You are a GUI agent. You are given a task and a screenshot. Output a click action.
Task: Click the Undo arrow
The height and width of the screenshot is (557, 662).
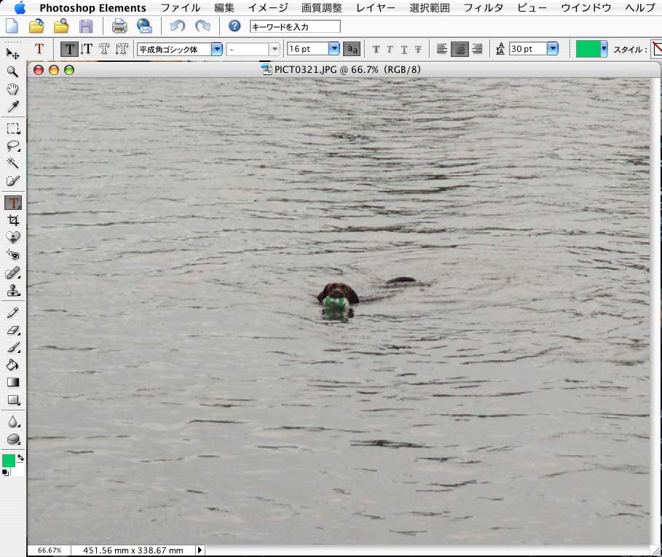[x=177, y=26]
